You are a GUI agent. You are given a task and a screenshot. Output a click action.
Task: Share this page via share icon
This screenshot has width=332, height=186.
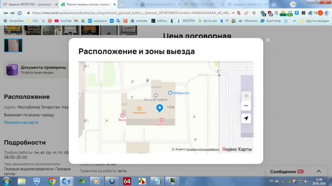[x=246, y=13]
